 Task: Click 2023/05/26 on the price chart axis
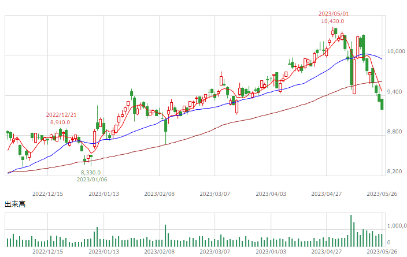click(x=382, y=194)
